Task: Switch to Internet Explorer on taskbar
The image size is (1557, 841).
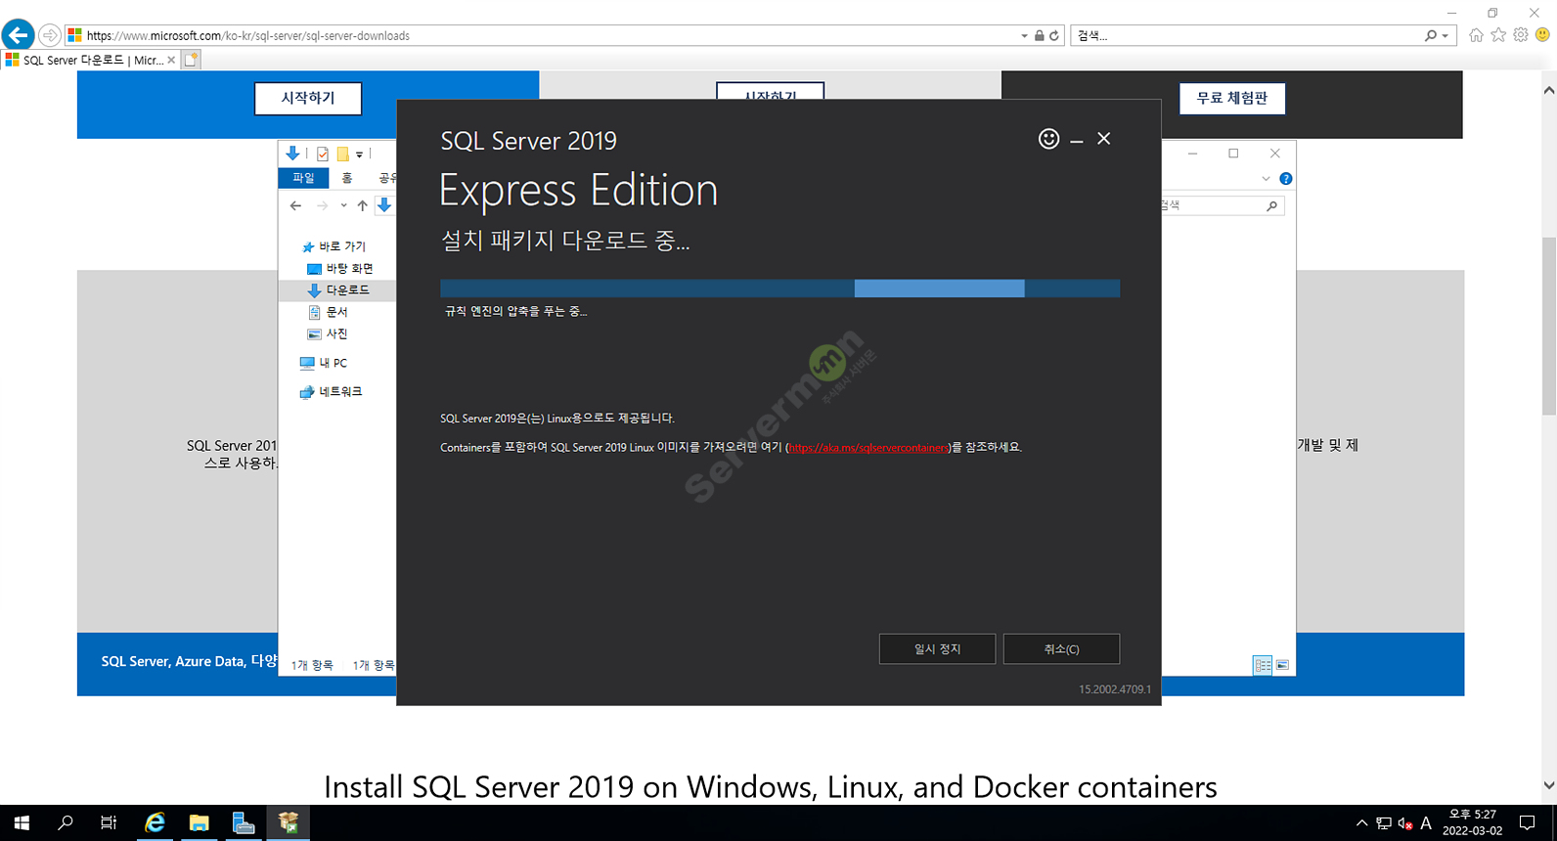Action: [x=155, y=823]
